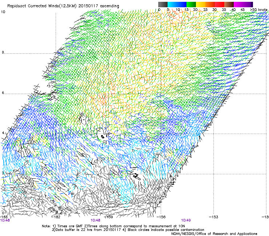Click the longitude label '-165'
The height and width of the screenshot is (236, 269).
point(4,217)
